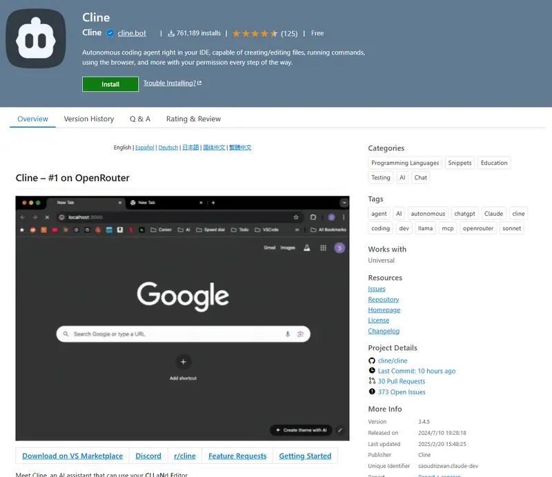Viewport: 552px width, 477px height.
Task: Go to the Rating & Review tab
Action: (x=193, y=119)
